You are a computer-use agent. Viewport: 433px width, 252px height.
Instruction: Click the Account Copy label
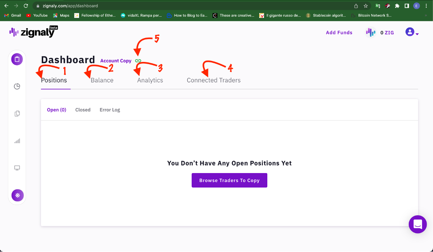tap(116, 61)
